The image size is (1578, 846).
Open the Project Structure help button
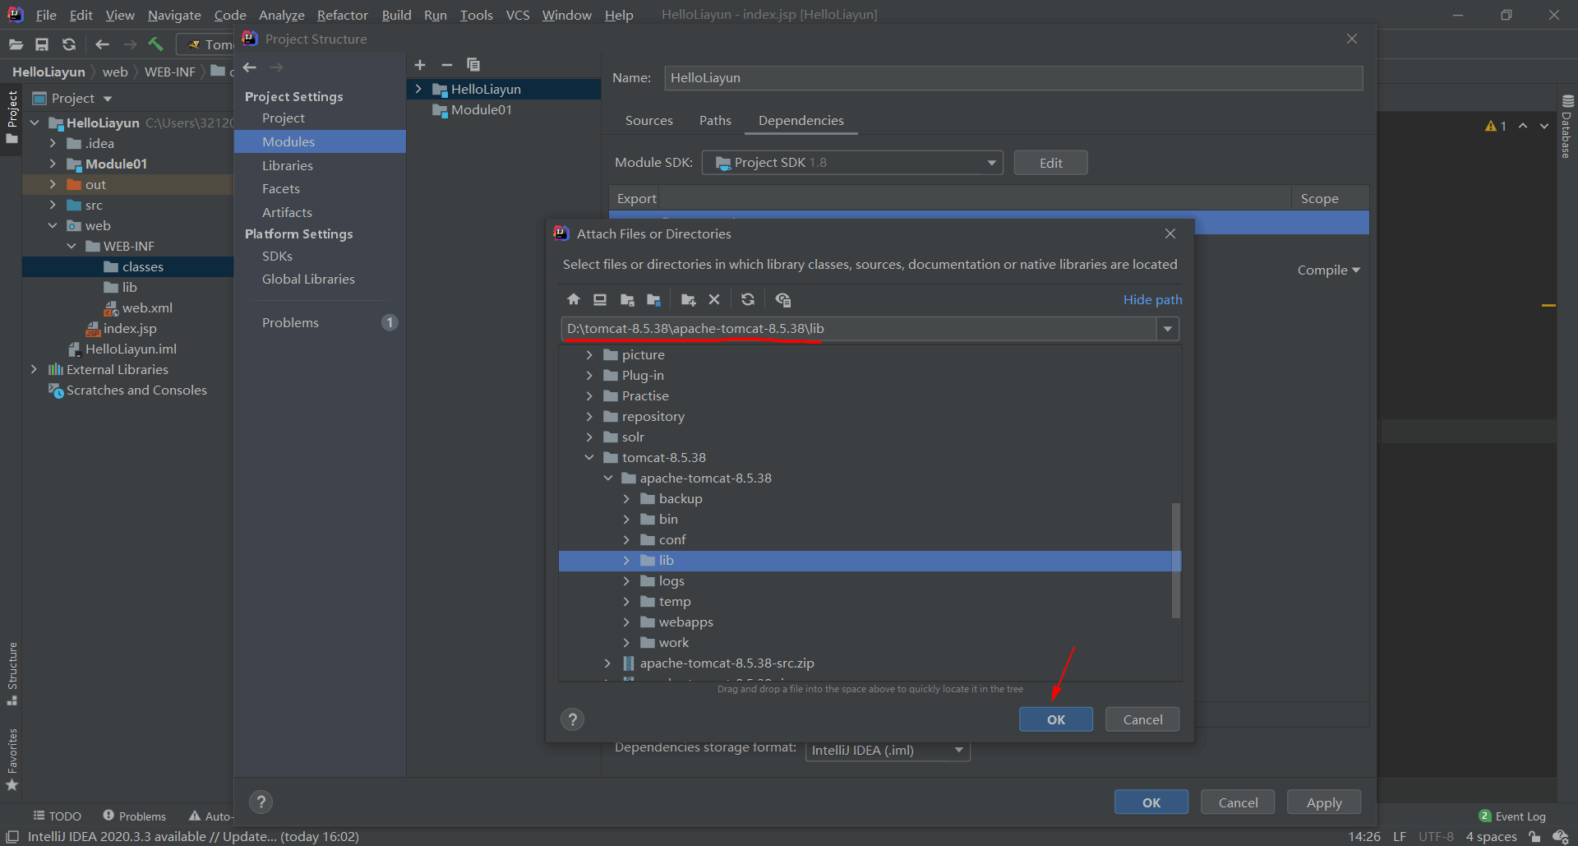[x=261, y=802]
